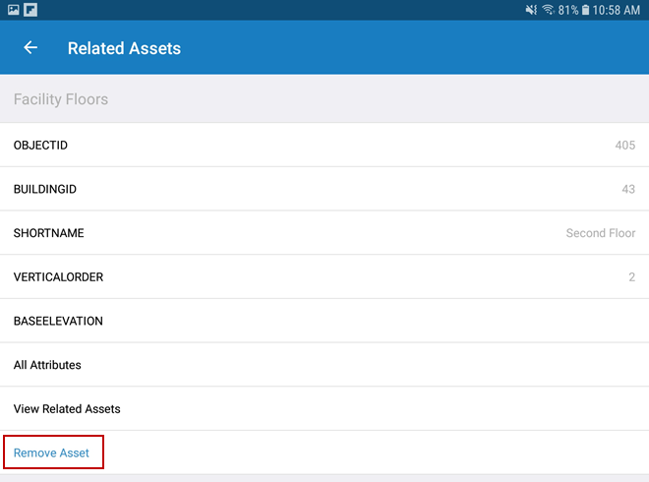Tap the BUILDINGID value 43
This screenshot has height=482, width=649.
pos(627,189)
